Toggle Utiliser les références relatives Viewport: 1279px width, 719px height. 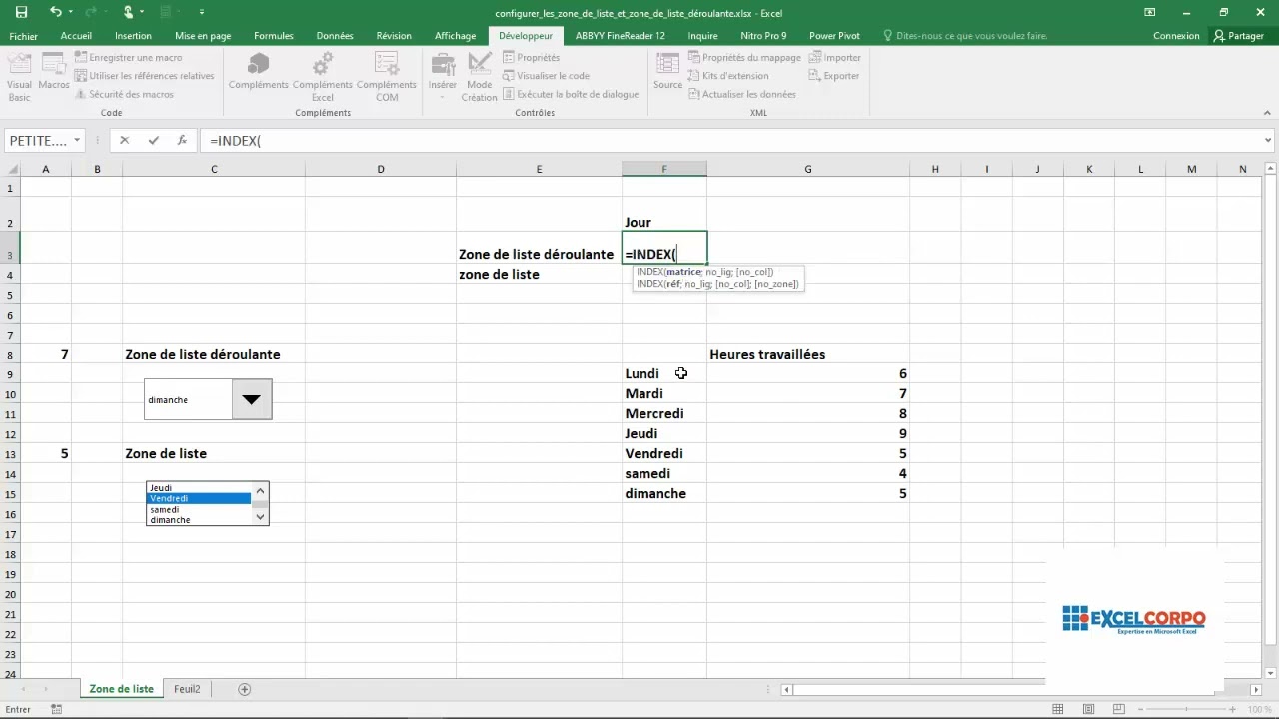pyautogui.click(x=144, y=76)
